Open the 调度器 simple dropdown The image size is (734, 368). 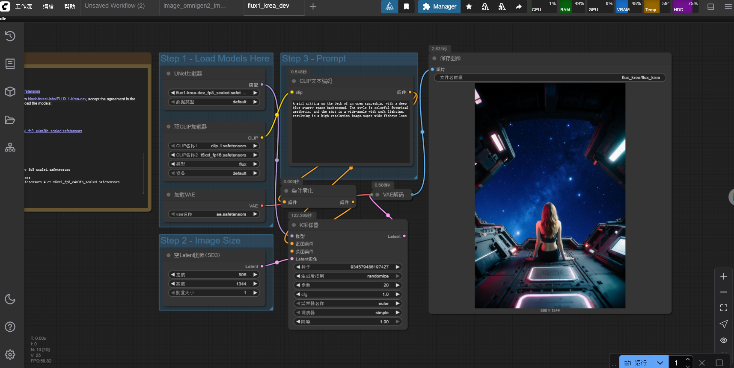point(348,313)
